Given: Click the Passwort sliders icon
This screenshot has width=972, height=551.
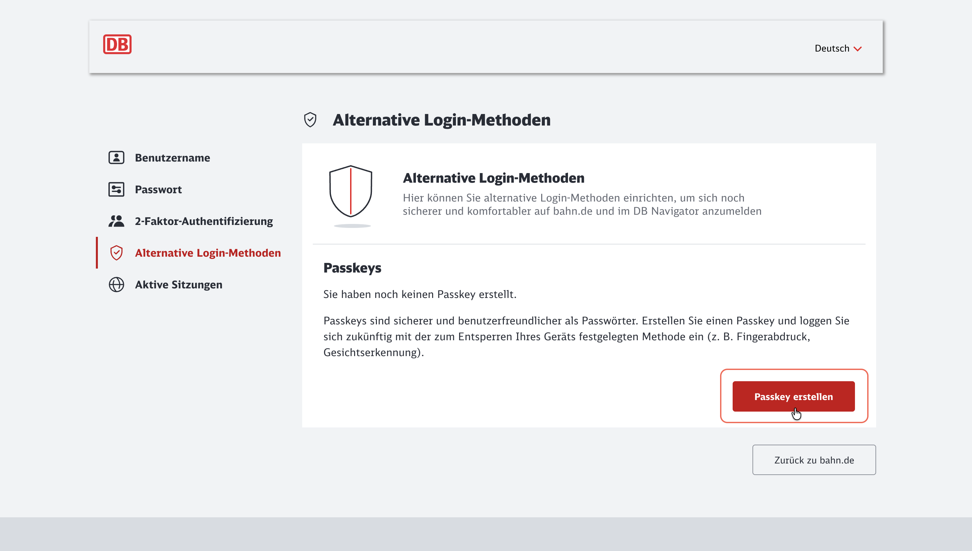Looking at the screenshot, I should (116, 189).
